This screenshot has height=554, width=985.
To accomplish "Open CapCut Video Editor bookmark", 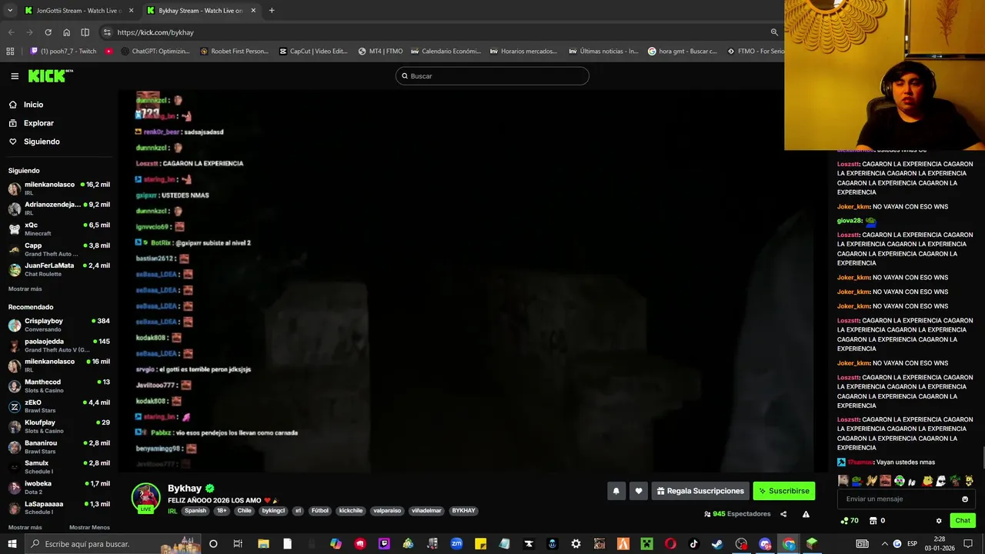I will click(x=312, y=52).
